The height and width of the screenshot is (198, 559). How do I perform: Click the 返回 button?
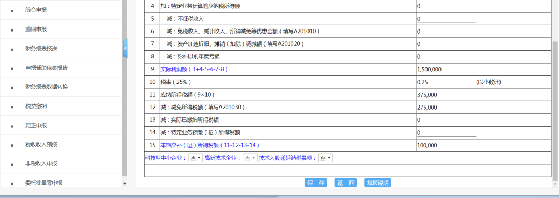click(346, 182)
